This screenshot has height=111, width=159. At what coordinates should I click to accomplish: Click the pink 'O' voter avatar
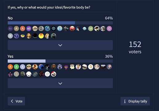pyautogui.click(x=109, y=28)
